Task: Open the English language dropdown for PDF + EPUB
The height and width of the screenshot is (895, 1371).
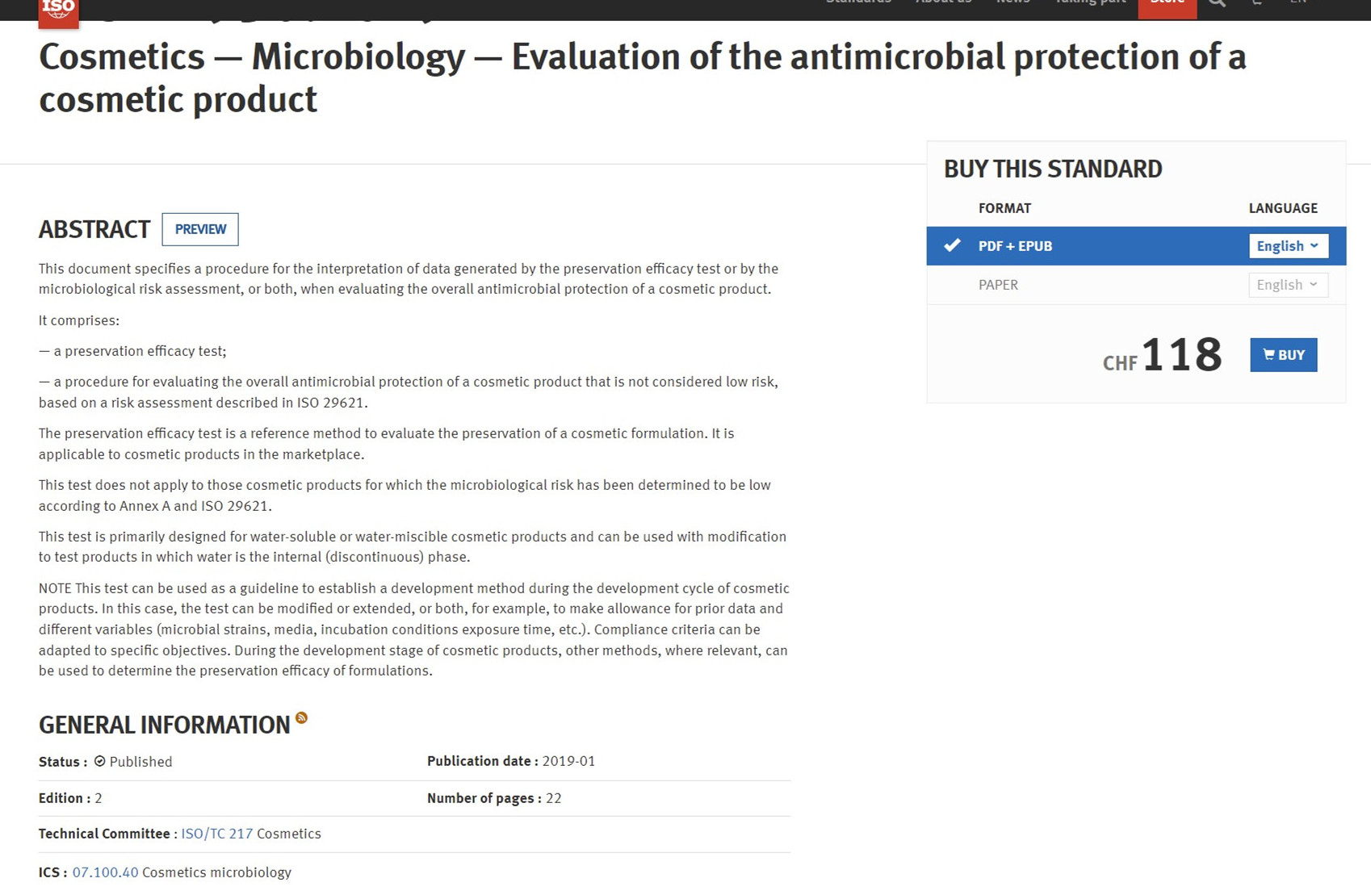Action: 1288,246
